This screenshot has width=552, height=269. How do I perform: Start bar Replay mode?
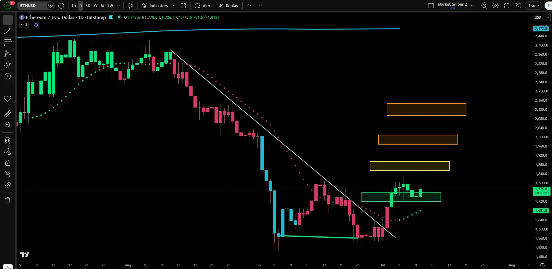tap(228, 6)
